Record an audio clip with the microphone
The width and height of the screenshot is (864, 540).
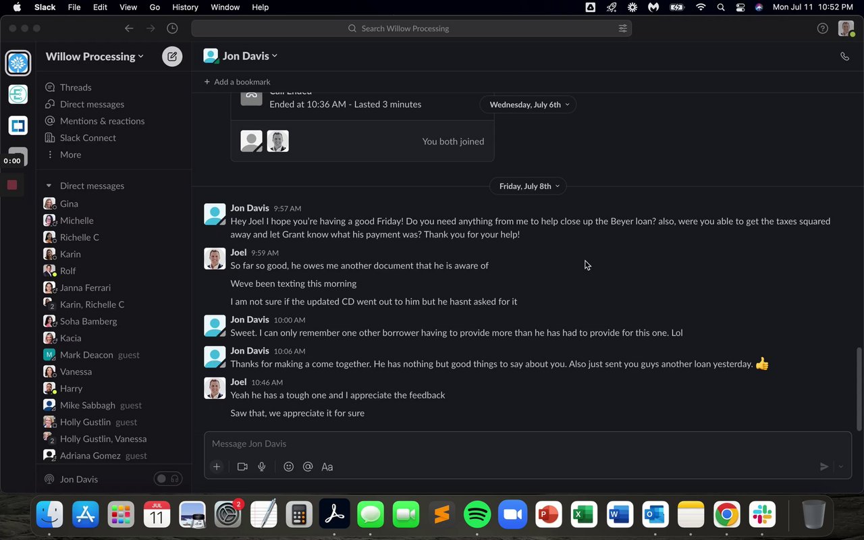pos(262,466)
